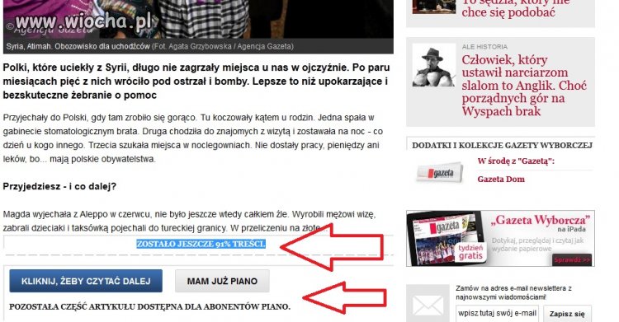Viewport: 619px width, 322px height.
Task: Click the bold lead paragraph 'Polki, które uciekły z Syrii'
Action: click(196, 82)
